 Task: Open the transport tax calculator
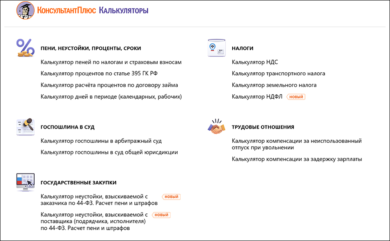[x=278, y=74]
